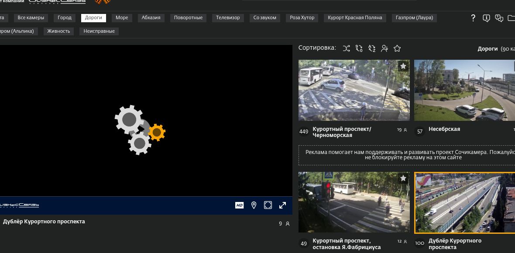
Task: Show camera location map pin
Action: 254,205
